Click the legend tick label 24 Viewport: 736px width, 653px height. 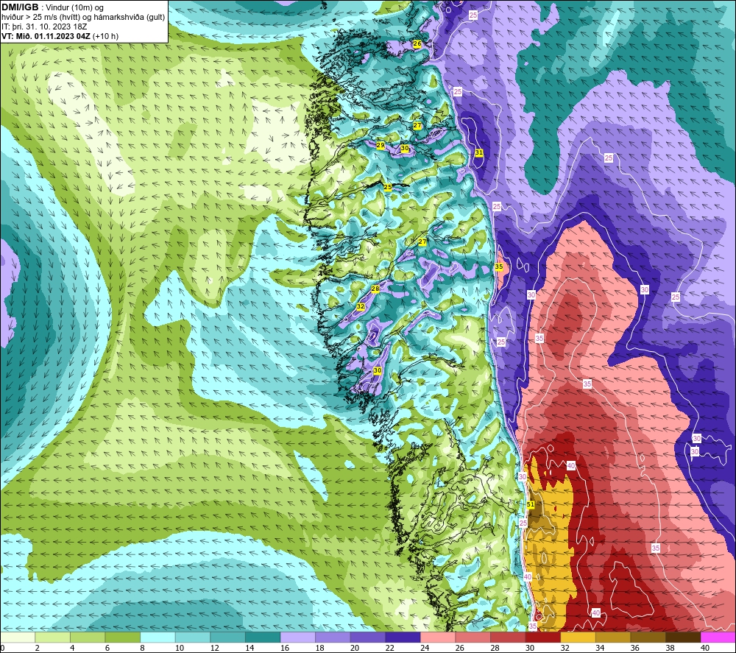click(425, 648)
